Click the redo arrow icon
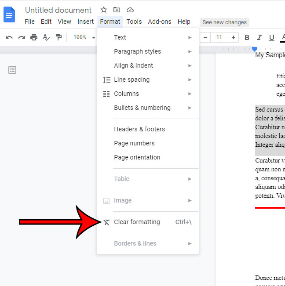The image size is (285, 286). pyautogui.click(x=21, y=37)
